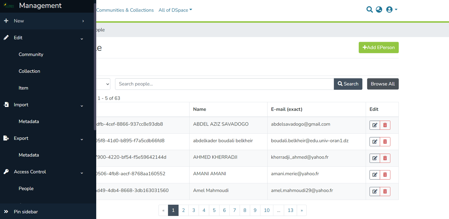
Task: Open People under Access Control
Action: point(26,188)
